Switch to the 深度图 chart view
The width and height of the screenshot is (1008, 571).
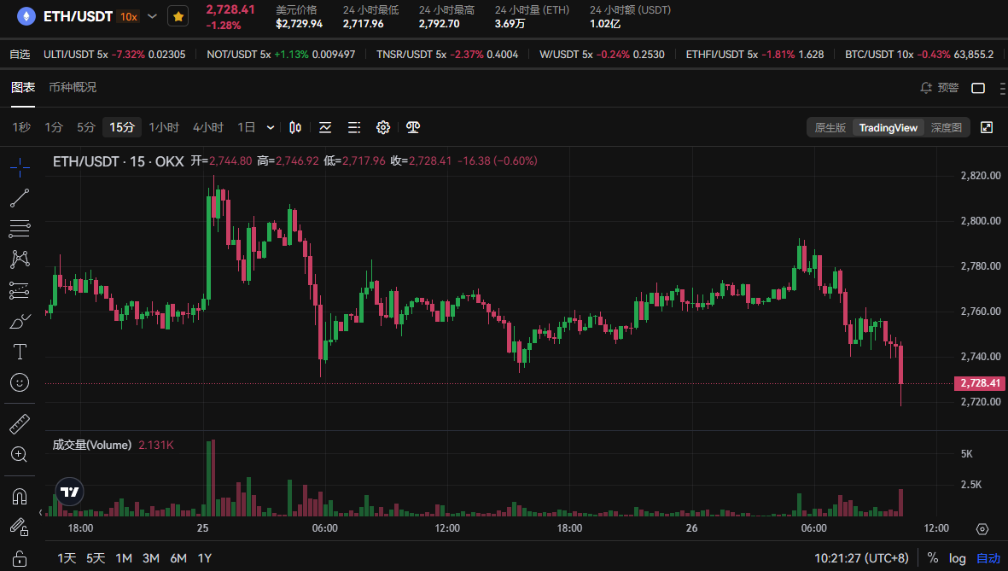947,127
